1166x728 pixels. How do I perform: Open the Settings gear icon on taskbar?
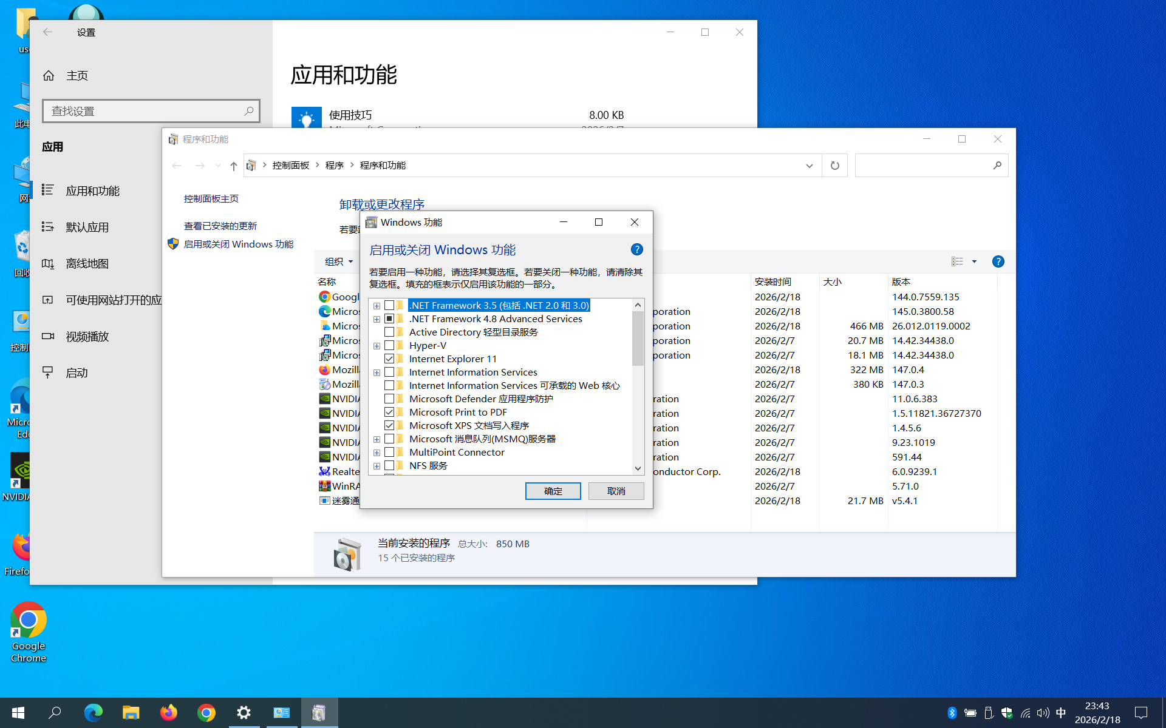pyautogui.click(x=244, y=713)
